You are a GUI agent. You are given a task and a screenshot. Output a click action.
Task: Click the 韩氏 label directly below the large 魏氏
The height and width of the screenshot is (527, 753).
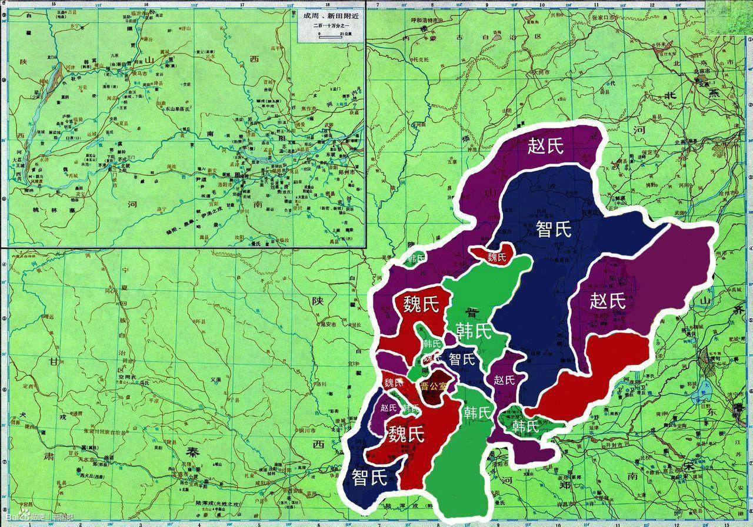[432, 343]
